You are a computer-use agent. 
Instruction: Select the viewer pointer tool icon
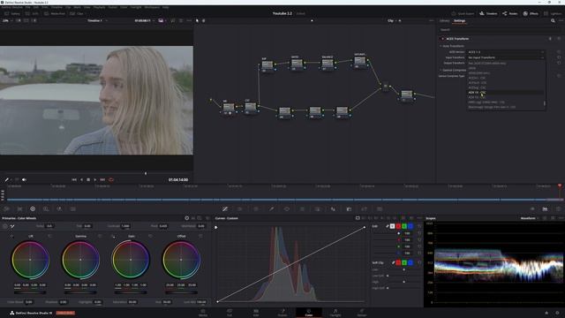(x=197, y=20)
